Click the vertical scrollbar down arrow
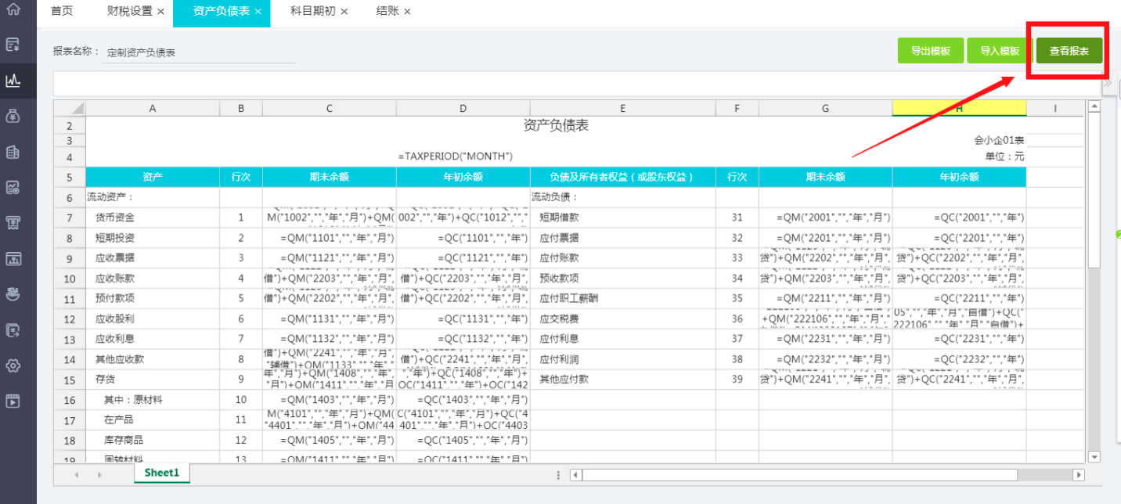 tap(1094, 456)
